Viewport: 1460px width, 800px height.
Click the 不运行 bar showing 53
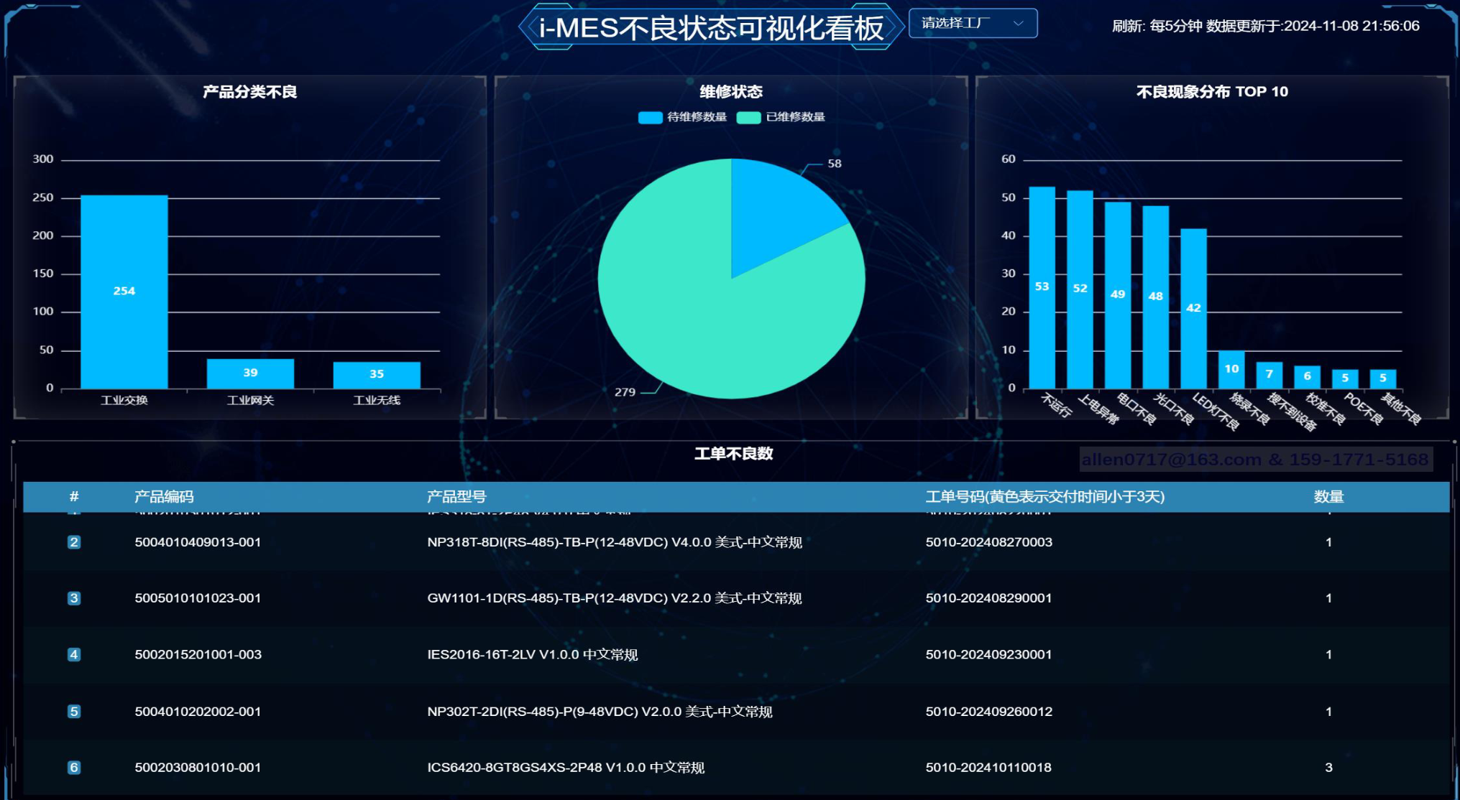(x=1042, y=287)
